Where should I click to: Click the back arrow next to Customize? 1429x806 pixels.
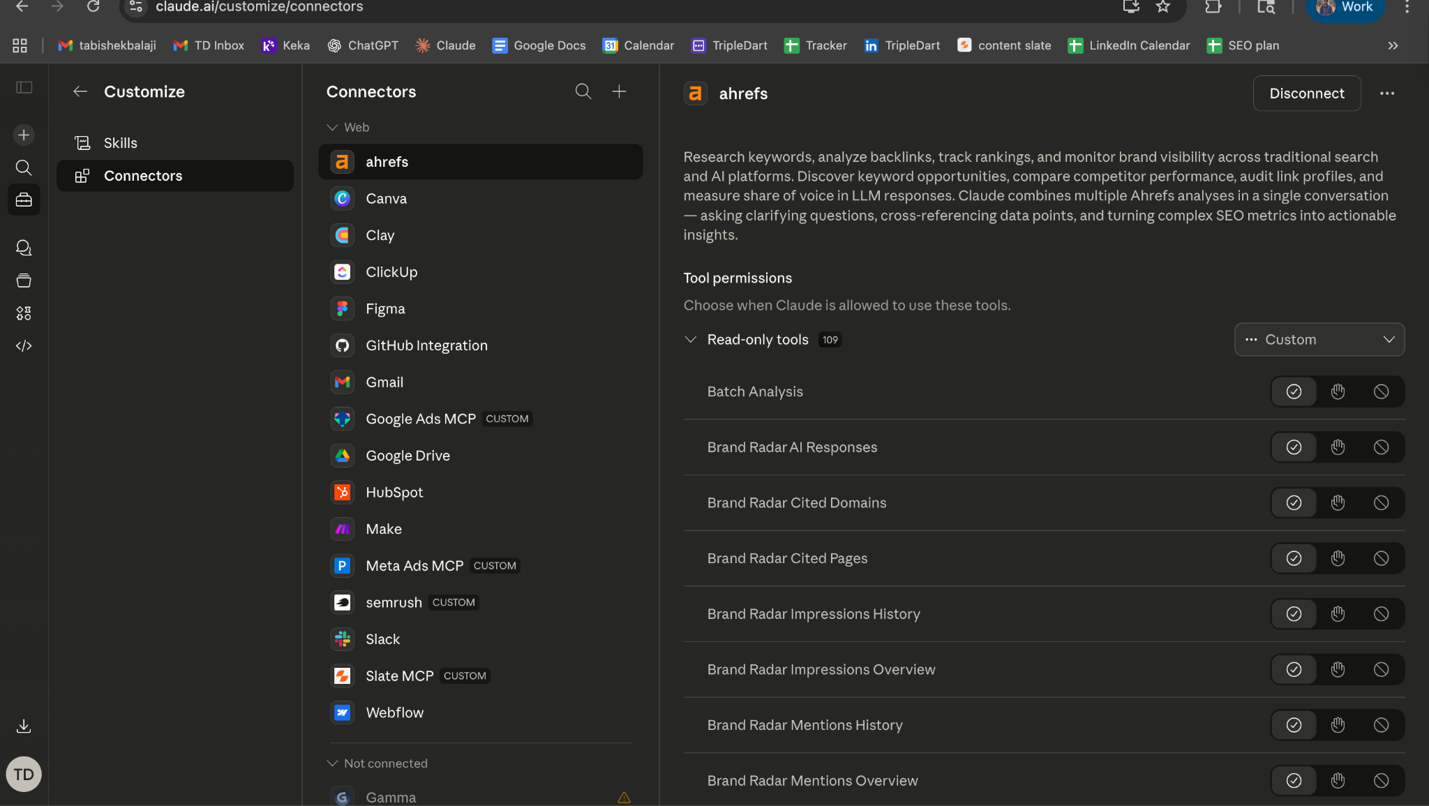tap(80, 91)
